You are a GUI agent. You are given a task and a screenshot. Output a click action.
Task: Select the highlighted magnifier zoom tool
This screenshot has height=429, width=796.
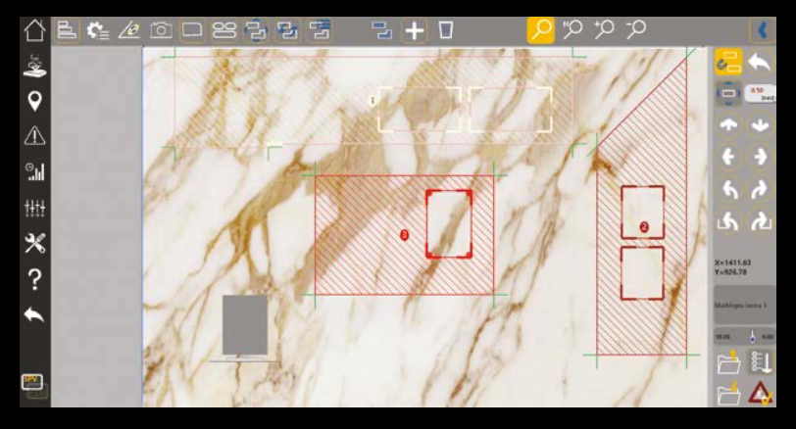click(540, 30)
